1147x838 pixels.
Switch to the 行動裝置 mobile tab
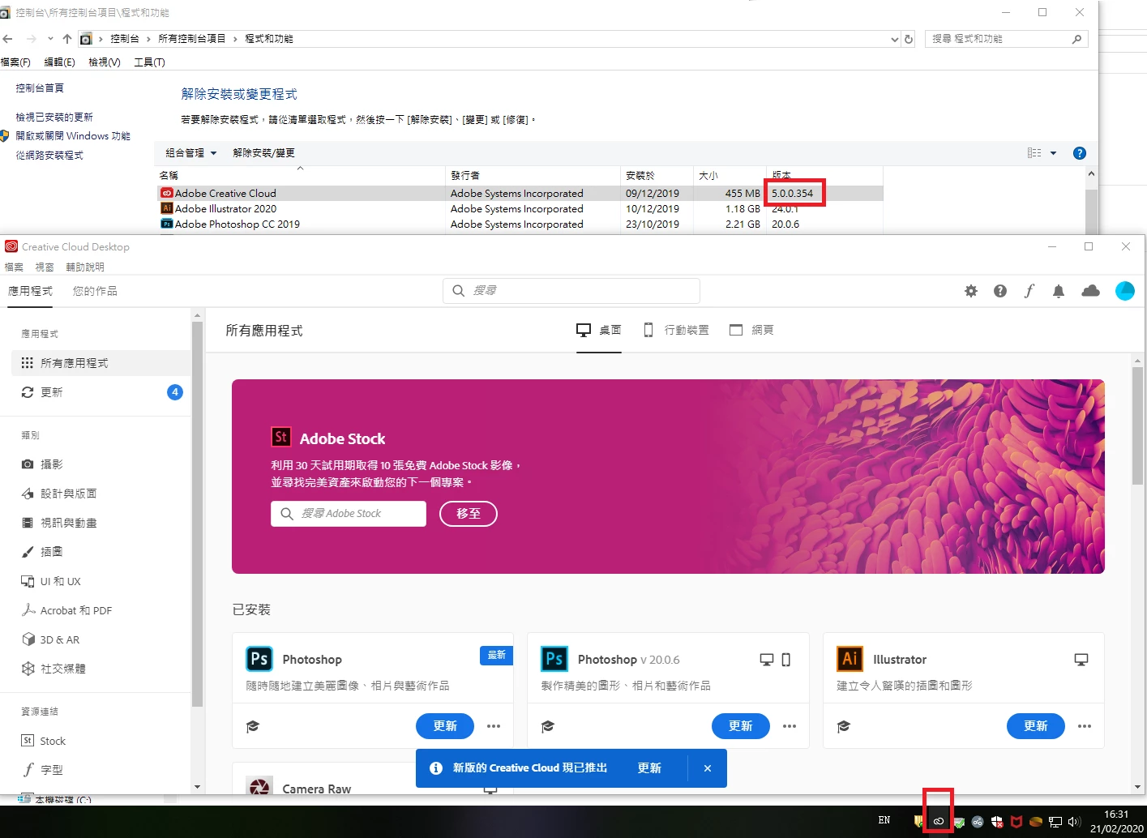click(x=676, y=330)
